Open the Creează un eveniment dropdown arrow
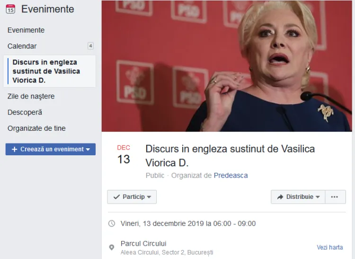The width and height of the screenshot is (355, 259). pyautogui.click(x=88, y=150)
